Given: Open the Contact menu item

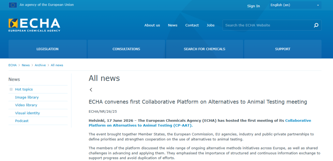Looking at the screenshot, I should pyautogui.click(x=192, y=25).
